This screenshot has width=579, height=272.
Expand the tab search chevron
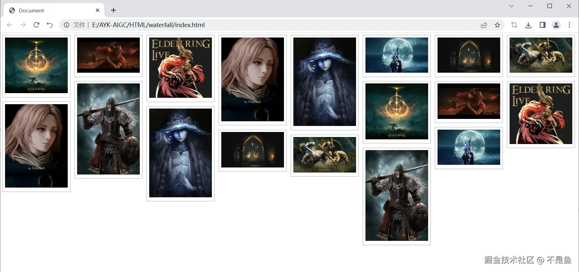(x=511, y=6)
